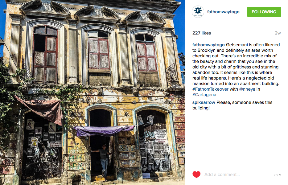Click the purple awning in photo
Viewport: 288px width, 185px height.
coord(104,131)
